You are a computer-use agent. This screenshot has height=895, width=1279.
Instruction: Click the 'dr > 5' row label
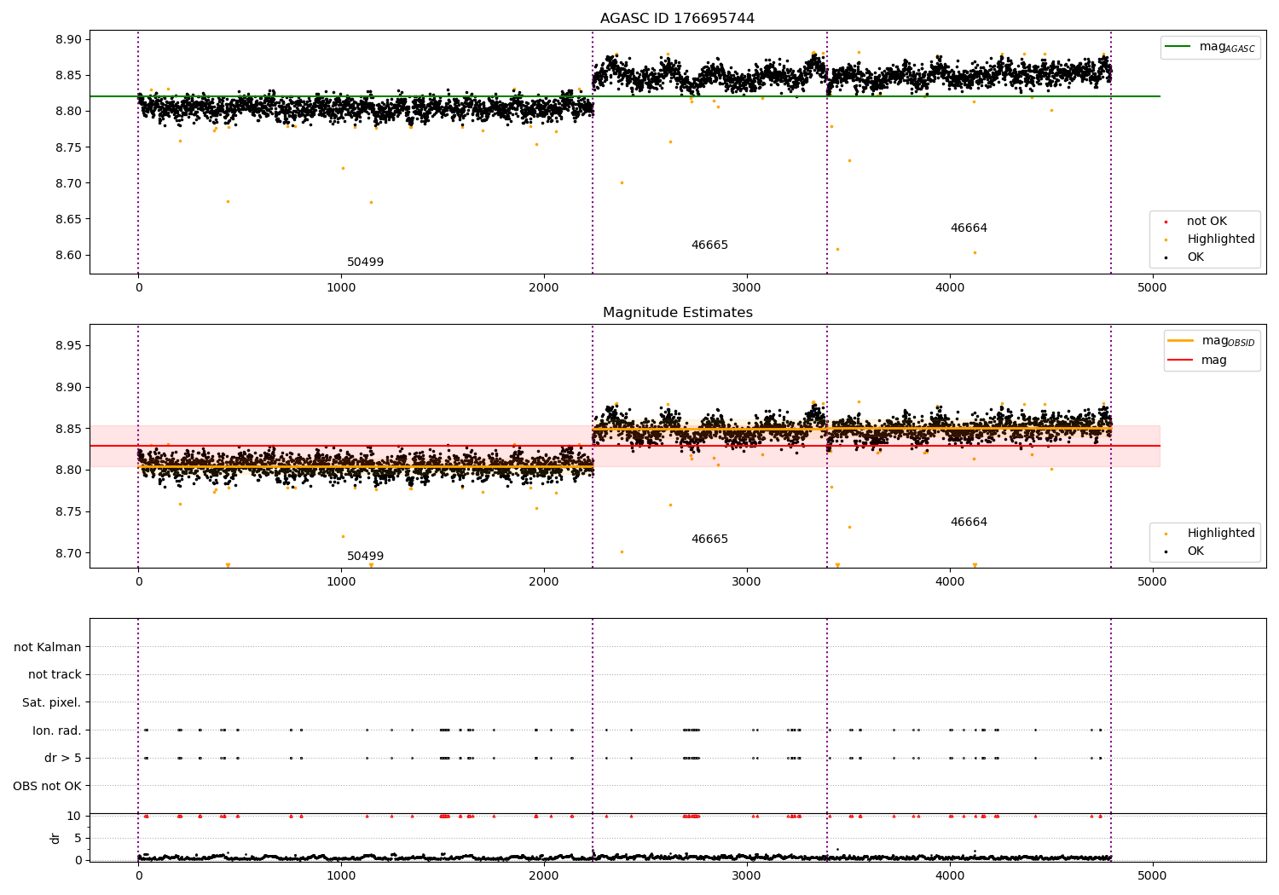pos(63,759)
